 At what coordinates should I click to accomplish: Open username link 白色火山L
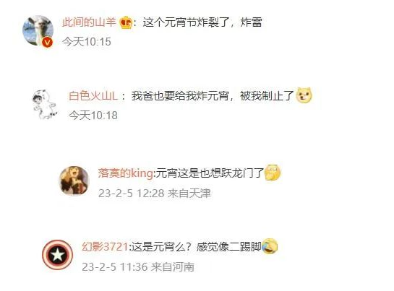click(93, 96)
